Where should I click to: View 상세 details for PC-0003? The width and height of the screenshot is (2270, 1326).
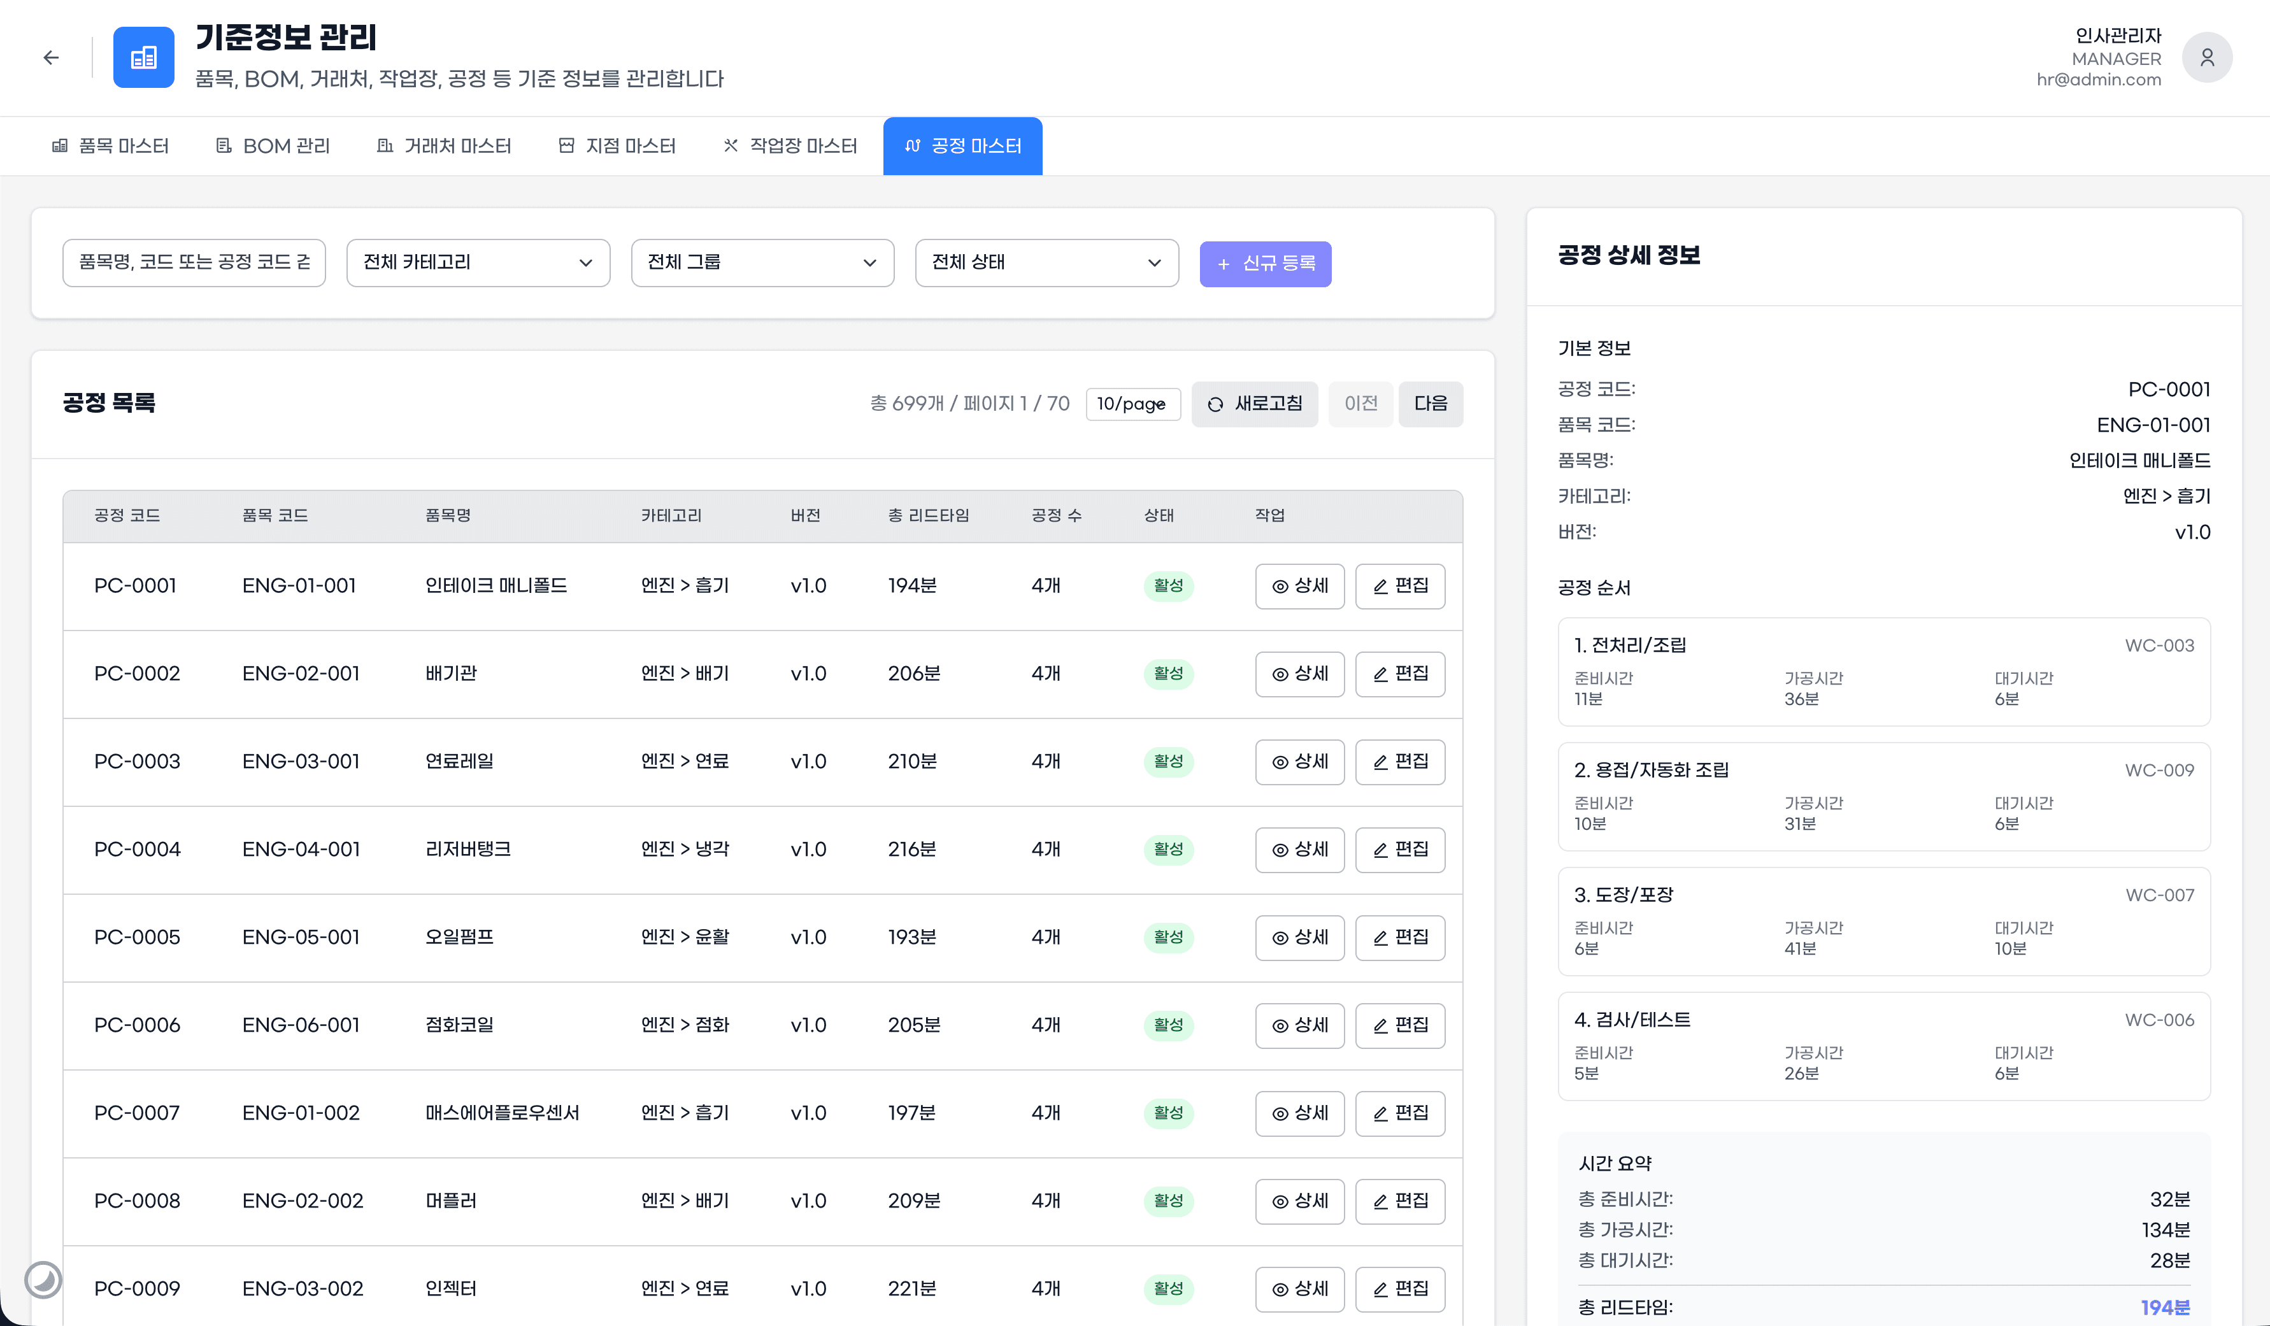pos(1299,761)
